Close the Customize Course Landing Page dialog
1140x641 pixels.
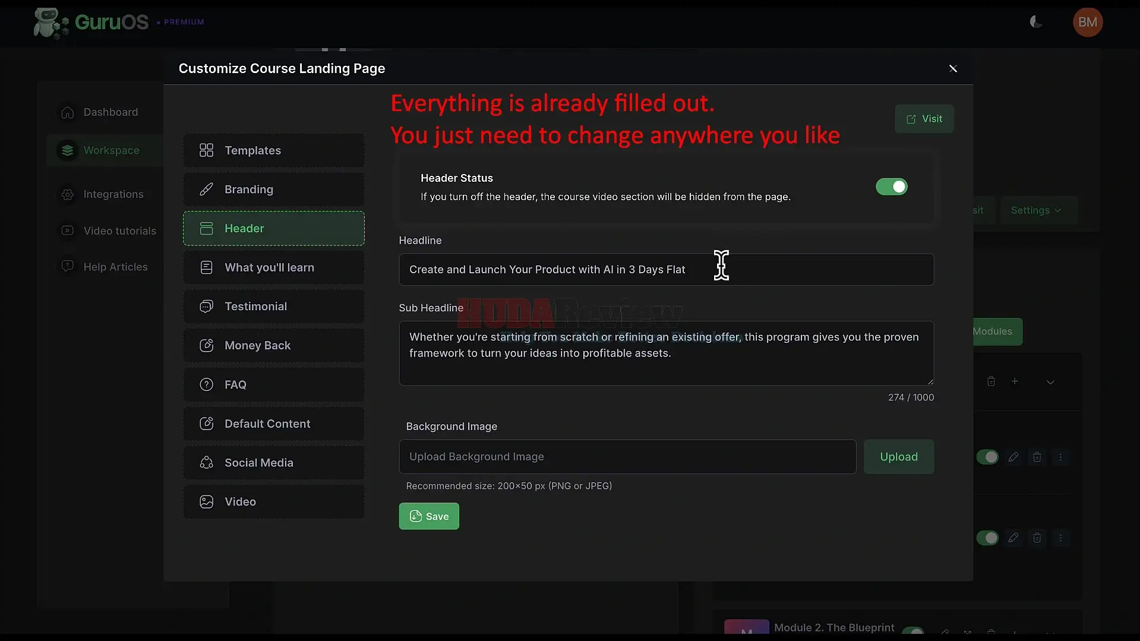click(953, 69)
